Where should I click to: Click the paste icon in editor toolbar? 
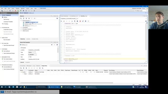[x=77, y=21]
